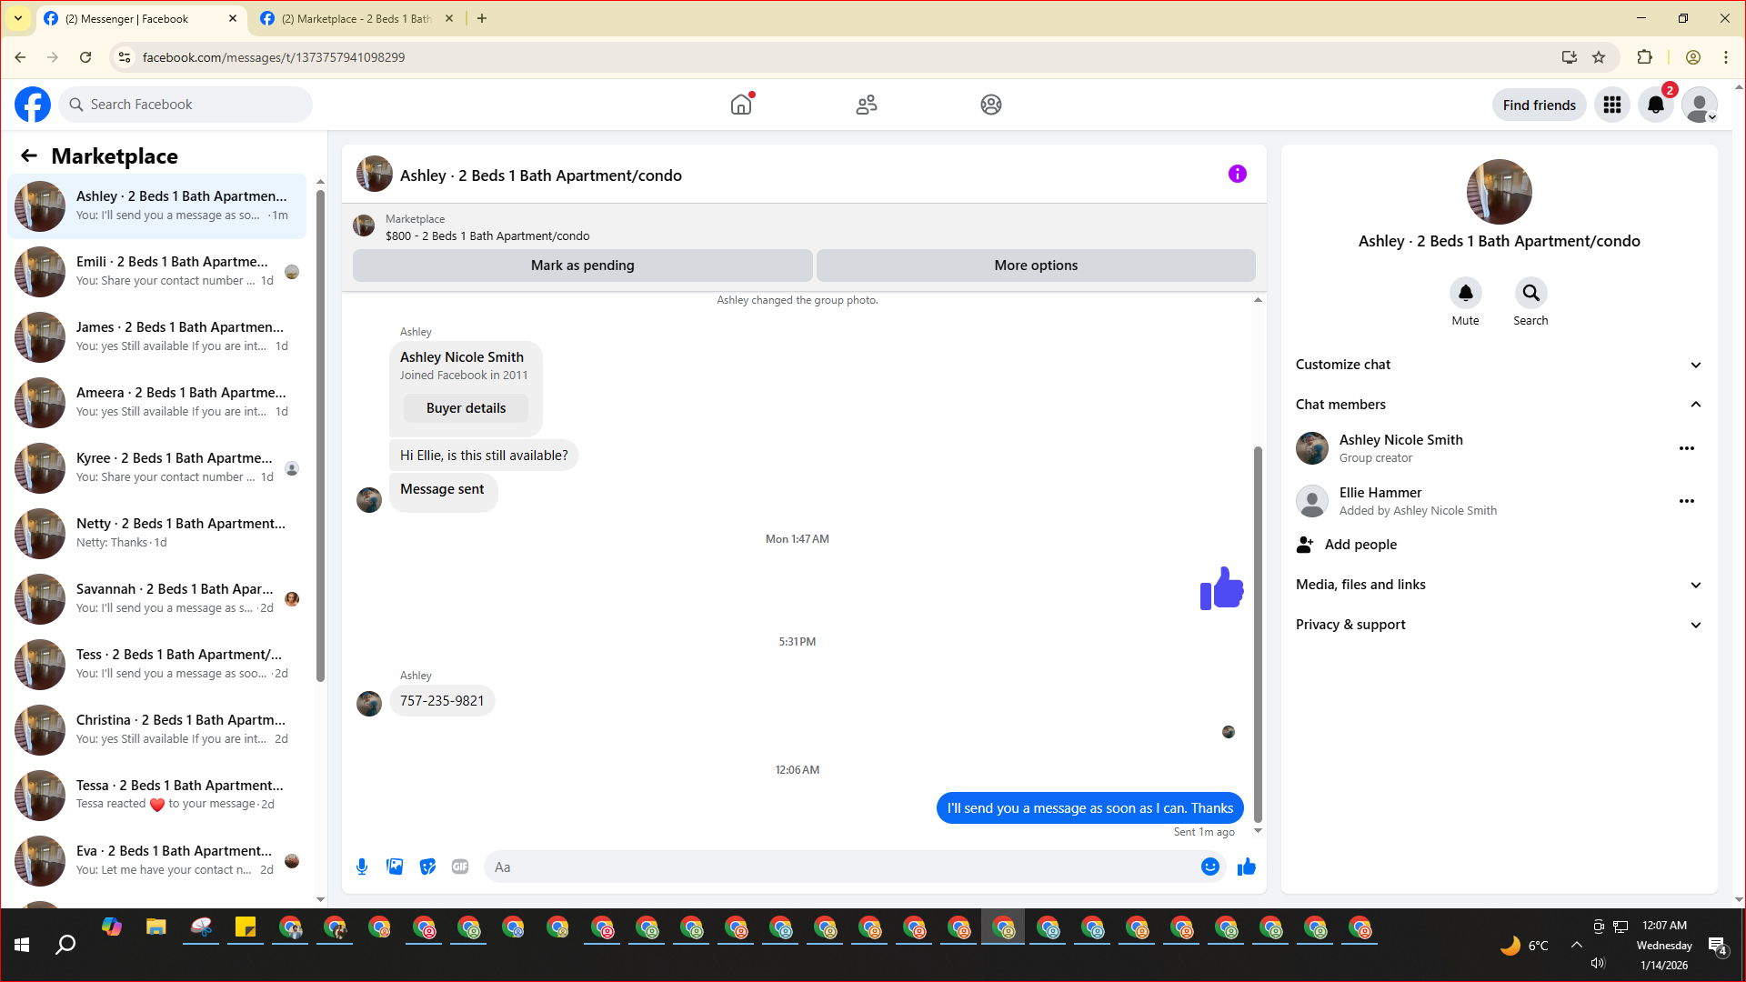The width and height of the screenshot is (1746, 982).
Task: Mute the conversation with the bell
Action: coord(1465,293)
